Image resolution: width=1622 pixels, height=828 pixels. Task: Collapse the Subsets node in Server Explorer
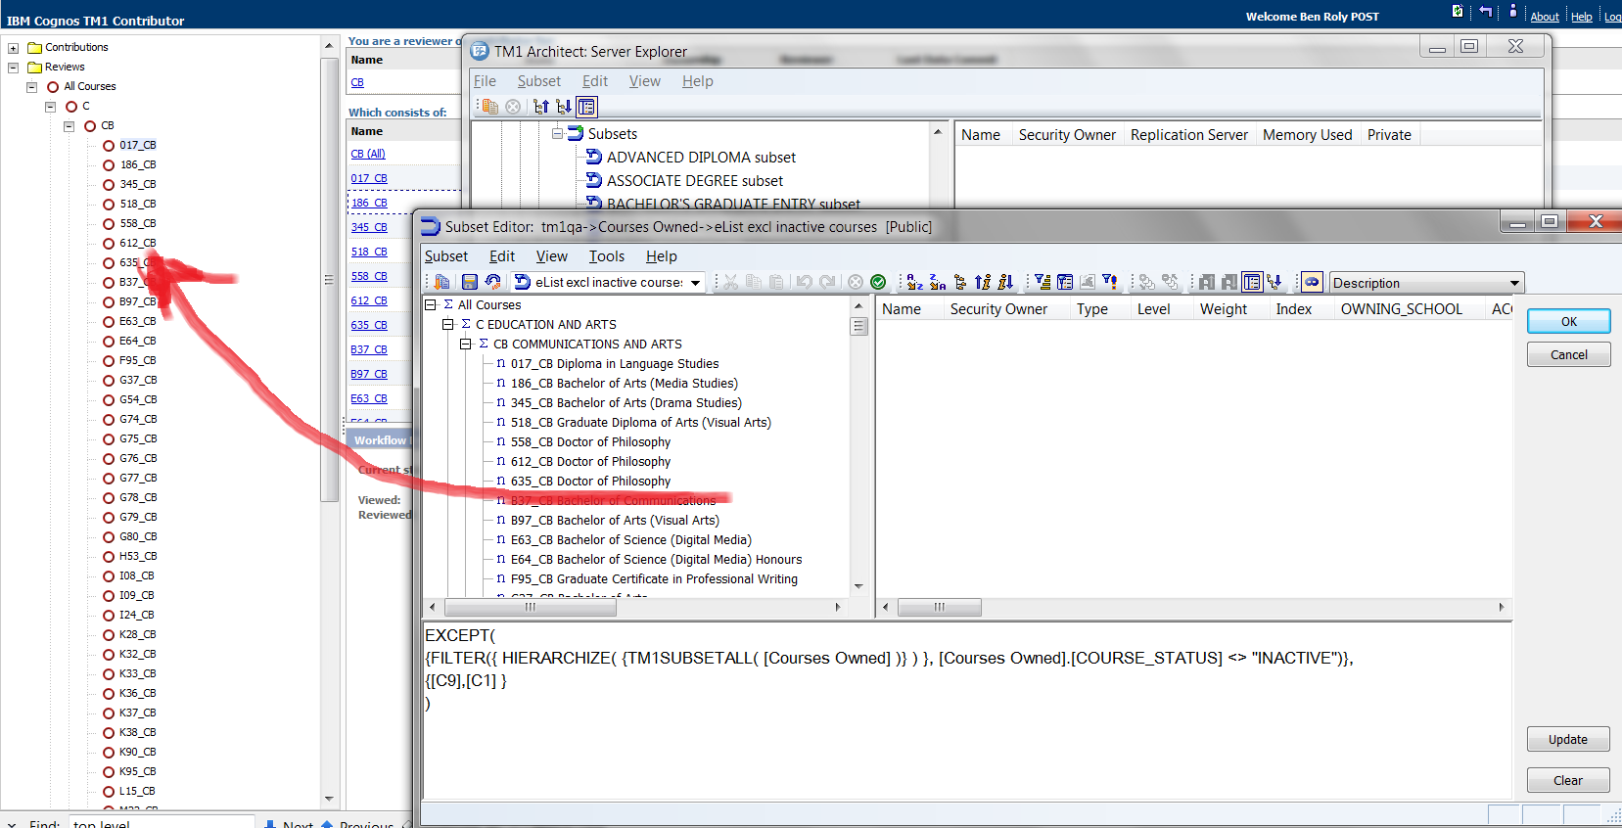557,133
